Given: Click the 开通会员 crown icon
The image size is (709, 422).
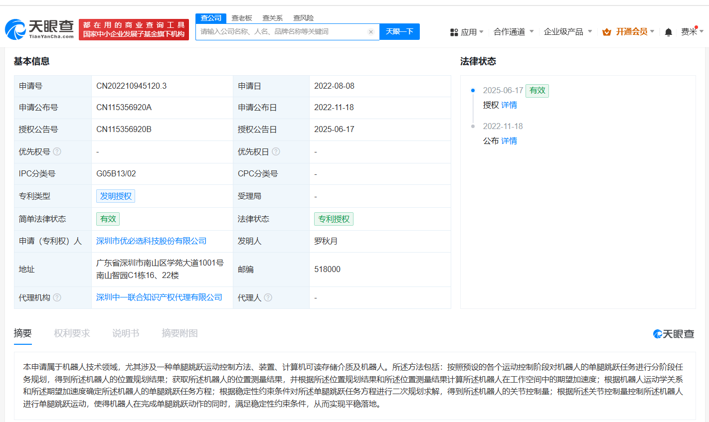Looking at the screenshot, I should 607,32.
